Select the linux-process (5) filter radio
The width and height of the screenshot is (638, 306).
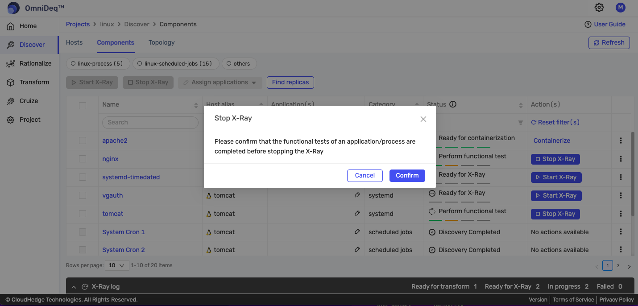74,64
